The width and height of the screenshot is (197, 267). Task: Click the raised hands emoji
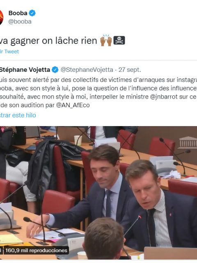coord(106,41)
